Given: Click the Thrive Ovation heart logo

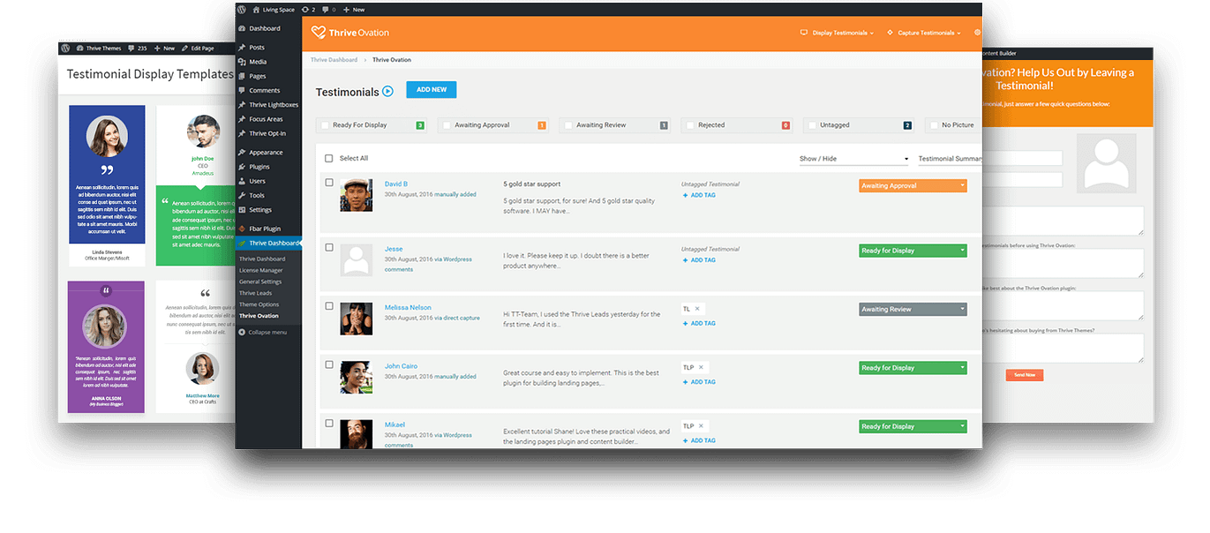Looking at the screenshot, I should click(319, 33).
